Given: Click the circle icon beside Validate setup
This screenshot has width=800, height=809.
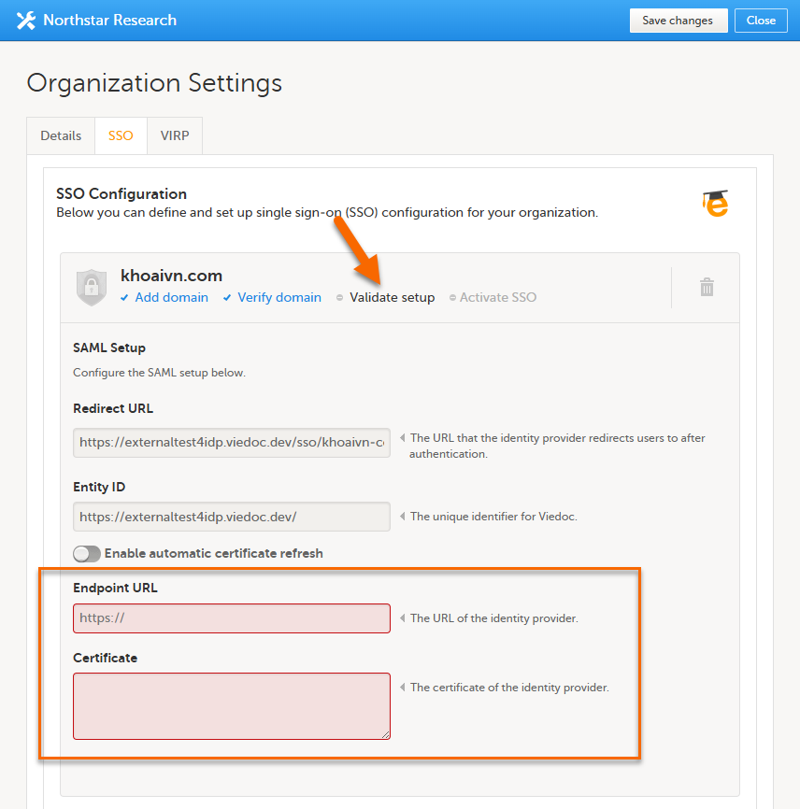Looking at the screenshot, I should [x=340, y=298].
